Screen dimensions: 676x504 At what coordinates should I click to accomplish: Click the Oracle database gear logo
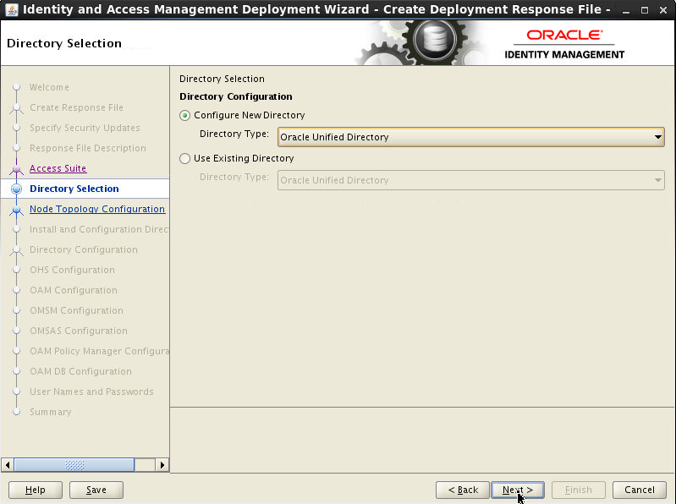pos(434,40)
